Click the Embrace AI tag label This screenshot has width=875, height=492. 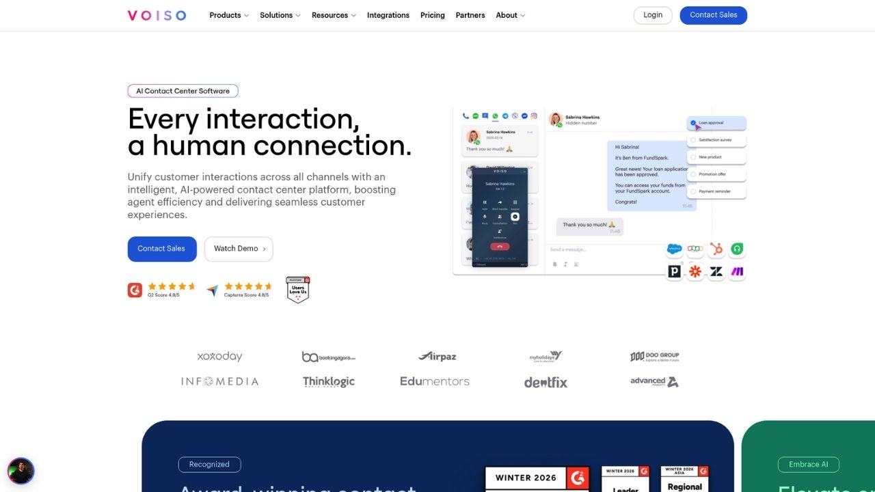[809, 465]
